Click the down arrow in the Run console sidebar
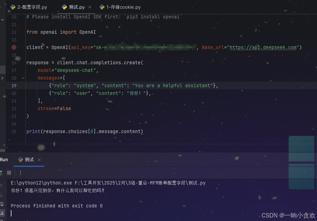Viewport: 317px width, 221px height. pyautogui.click(x=2, y=195)
